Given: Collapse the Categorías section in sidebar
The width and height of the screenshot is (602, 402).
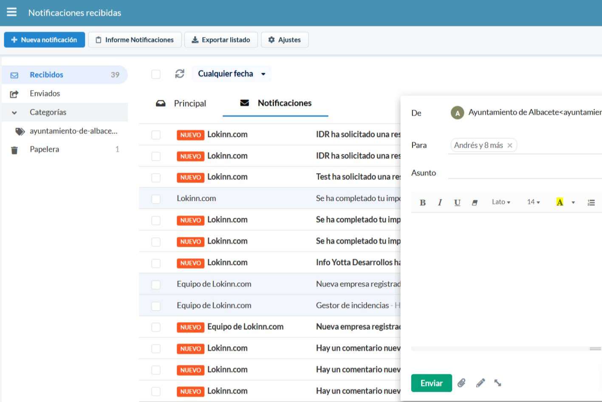Looking at the screenshot, I should coord(14,113).
